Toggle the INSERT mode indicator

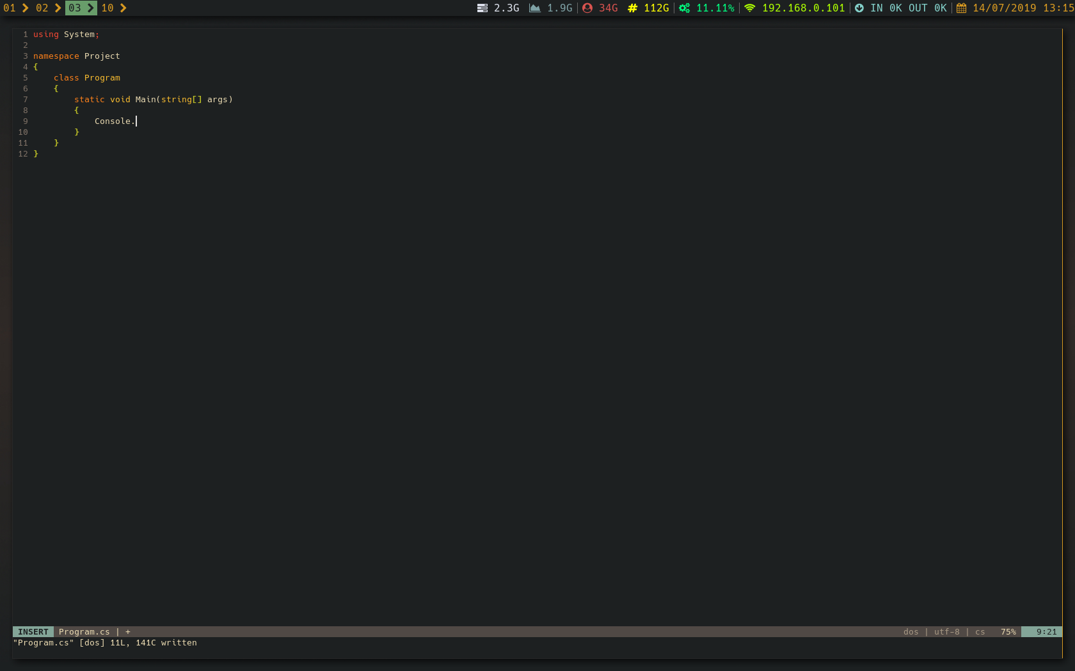pos(32,631)
